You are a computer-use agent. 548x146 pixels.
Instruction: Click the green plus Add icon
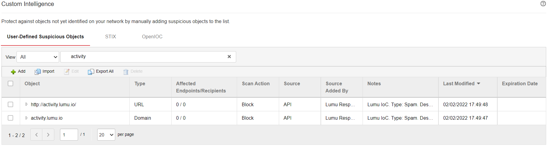[13, 72]
